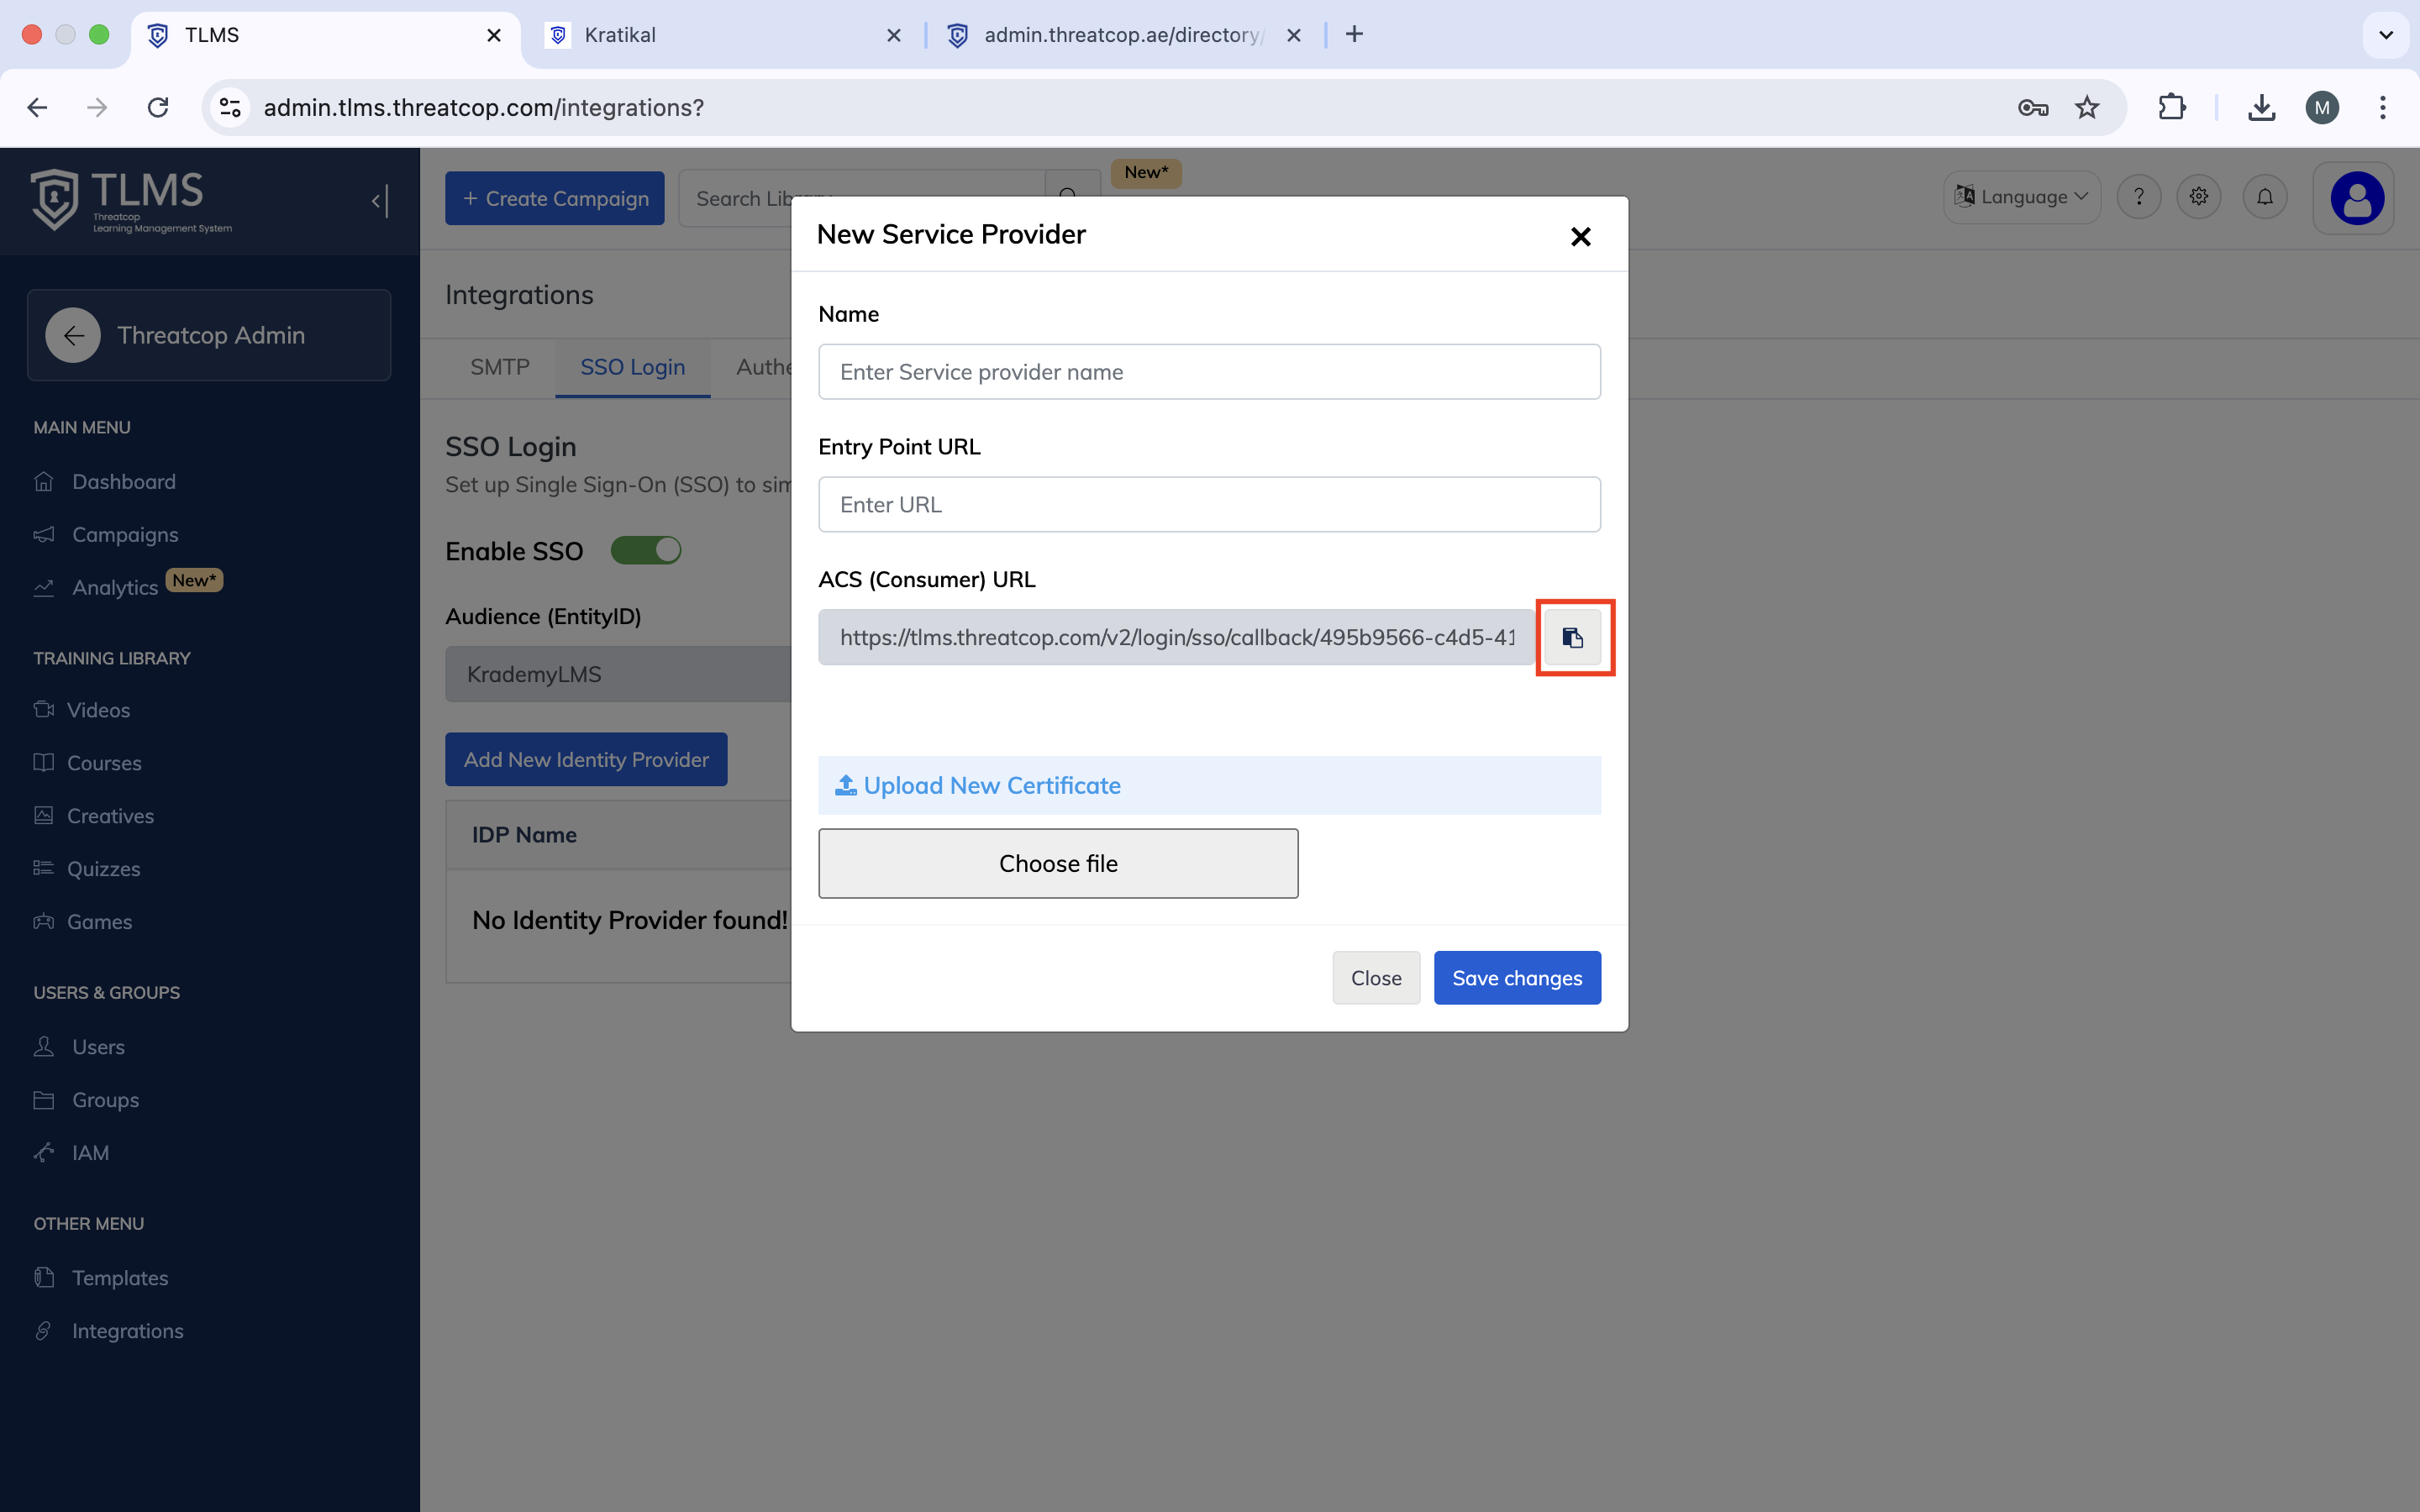Copy the ACS Consumer URL
Image resolution: width=2420 pixels, height=1512 pixels.
tap(1572, 638)
